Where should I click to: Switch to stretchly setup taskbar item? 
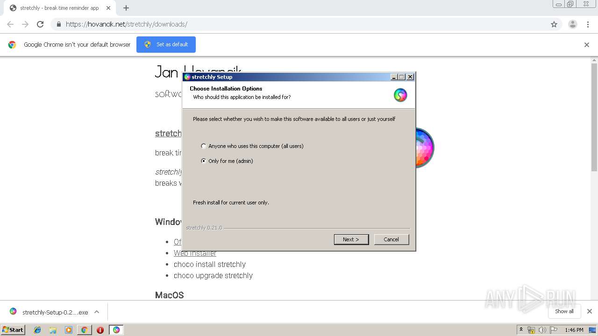[116, 330]
